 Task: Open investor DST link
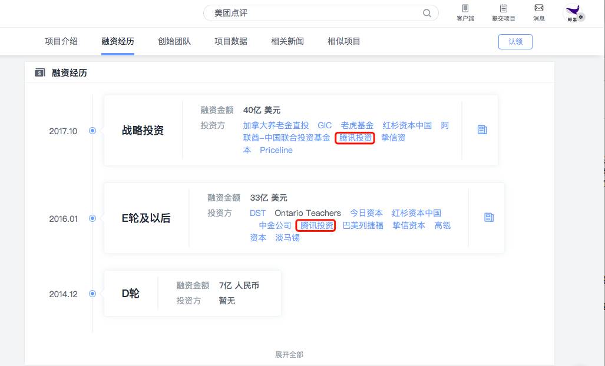click(258, 213)
